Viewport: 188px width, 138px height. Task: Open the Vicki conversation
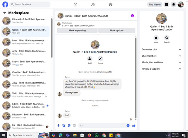point(25,95)
